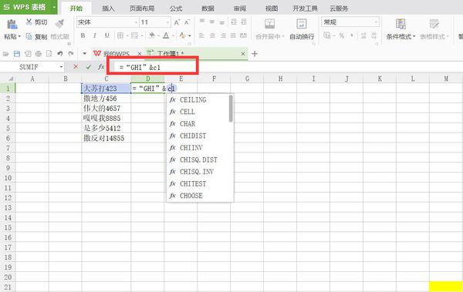
Task: Click the decrease indent icon
Action: click(x=234, y=22)
